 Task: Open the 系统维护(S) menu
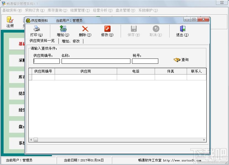pos(148,10)
